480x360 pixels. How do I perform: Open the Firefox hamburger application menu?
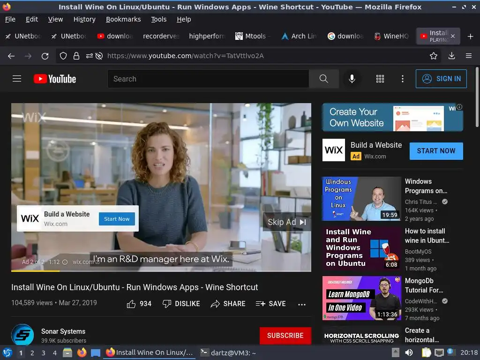click(x=469, y=56)
